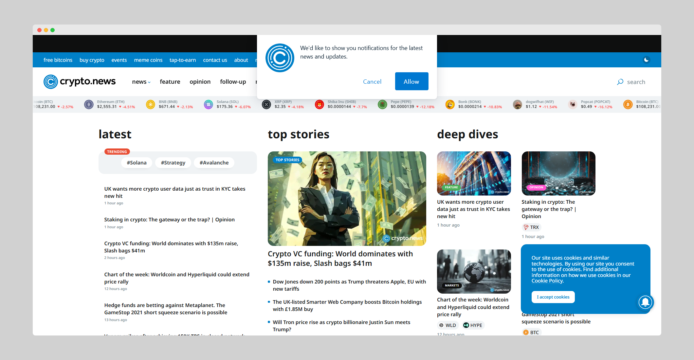694x360 pixels.
Task: Click the notification popup crypto.news logo
Action: coord(280,58)
